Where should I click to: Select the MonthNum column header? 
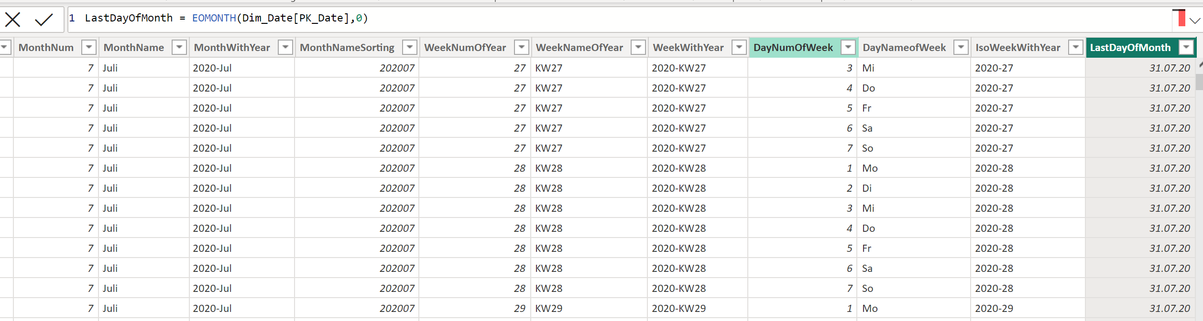click(x=46, y=48)
